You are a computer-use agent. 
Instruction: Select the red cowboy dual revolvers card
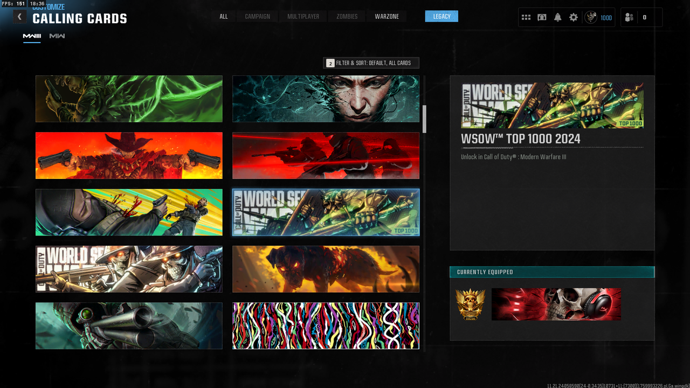tap(129, 155)
